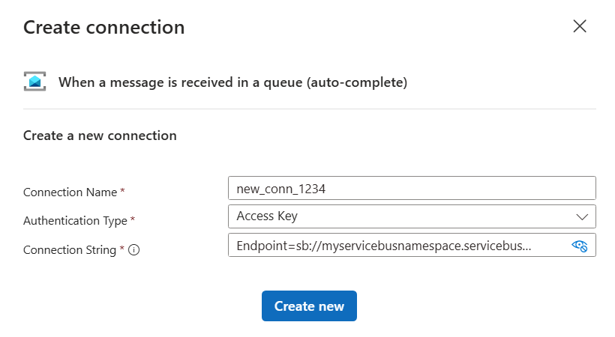Open the Authentication Type dropdown
The image size is (615, 337).
click(412, 216)
